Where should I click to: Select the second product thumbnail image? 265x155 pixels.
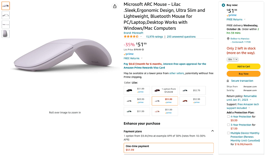[6, 15]
